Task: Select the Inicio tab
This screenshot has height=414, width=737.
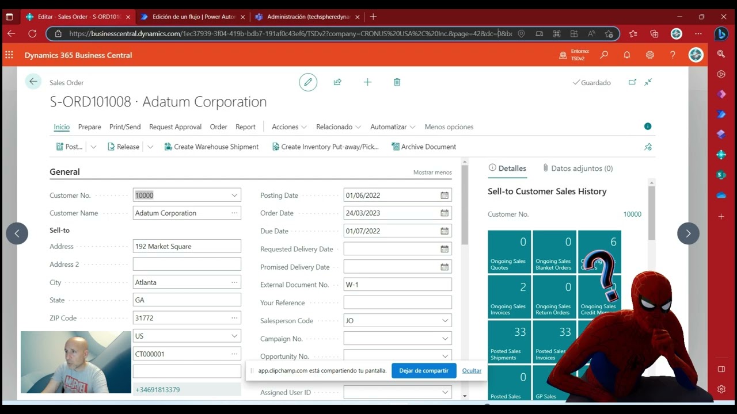Action: pos(62,126)
